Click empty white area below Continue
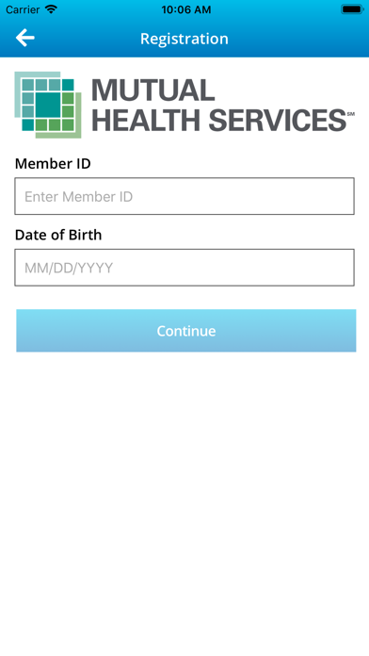Image resolution: width=369 pixels, height=656 pixels. pos(184,502)
